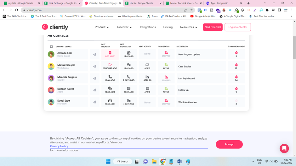
Task: Switch to Master Backlink sheet tab
Action: (184, 3)
